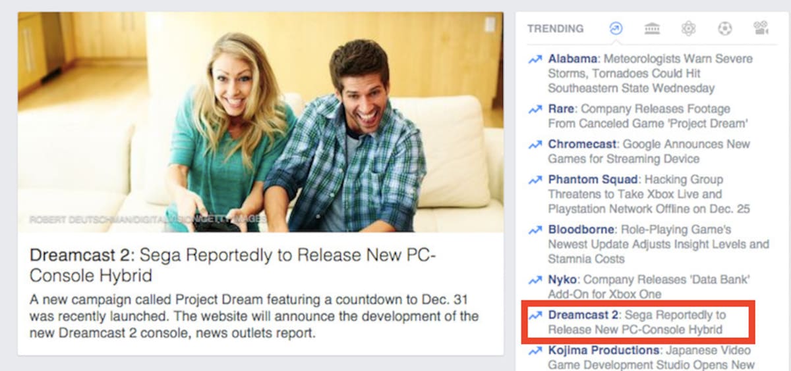Click trend arrow icon beside Chromecast
This screenshot has height=371, width=791.
pos(535,145)
